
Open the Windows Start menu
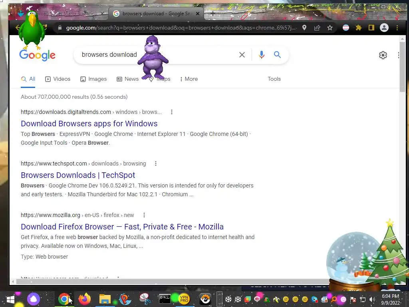coord(10,299)
